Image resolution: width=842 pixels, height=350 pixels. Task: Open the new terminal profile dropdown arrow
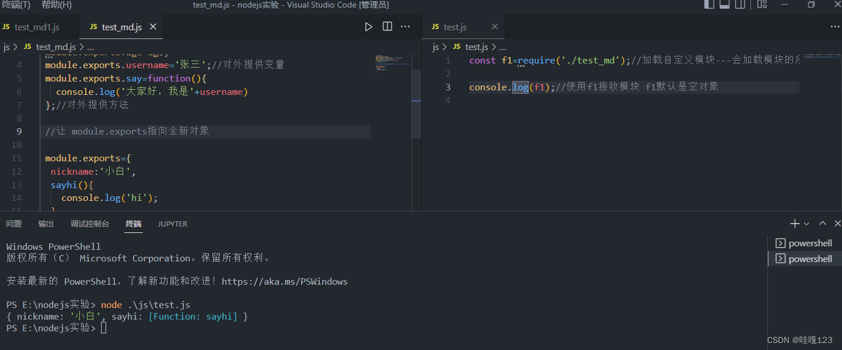pyautogui.click(x=806, y=224)
